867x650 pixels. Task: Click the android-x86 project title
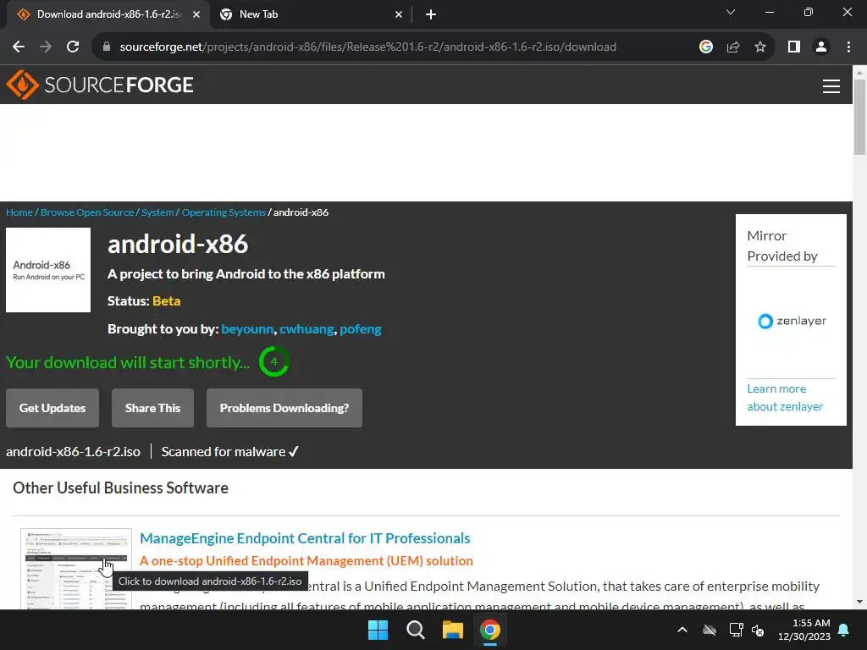coord(178,245)
